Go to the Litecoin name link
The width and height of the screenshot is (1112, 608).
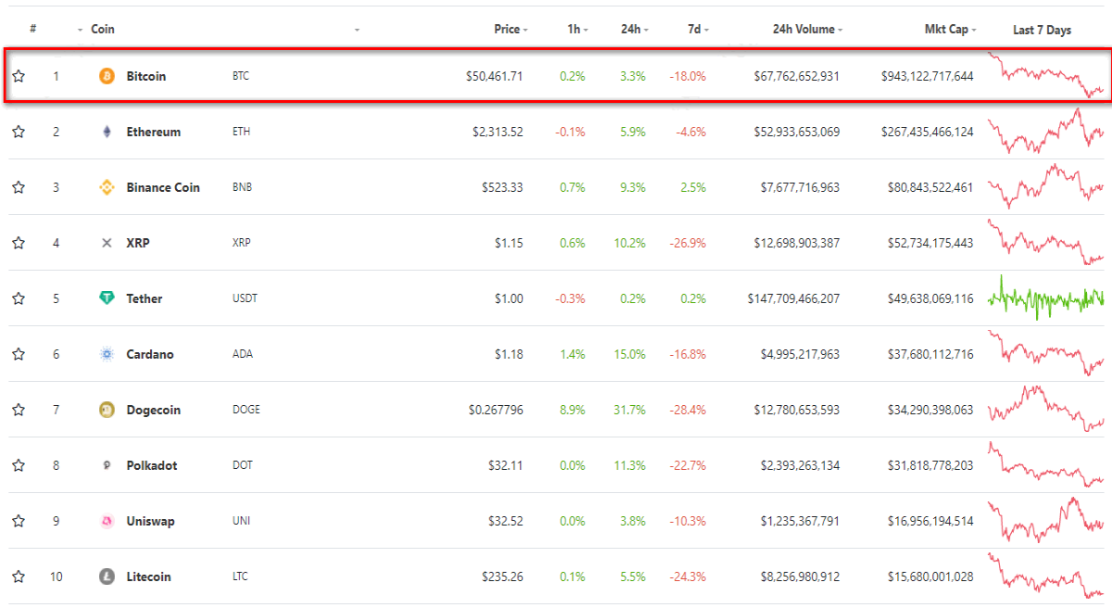point(149,576)
